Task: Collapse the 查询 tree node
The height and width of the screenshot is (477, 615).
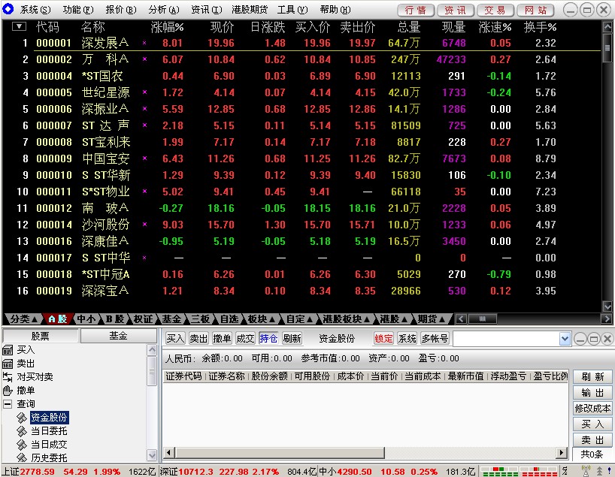Action: [8, 403]
